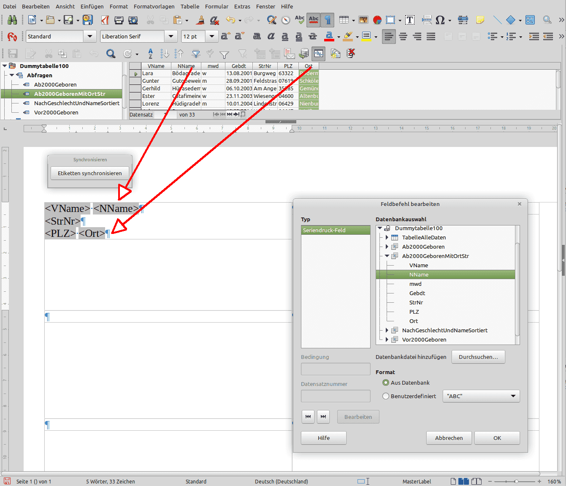Select 'Vor2000Geboren' query in left data source tree
Viewport: 566px width, 486px height.
pos(56,112)
